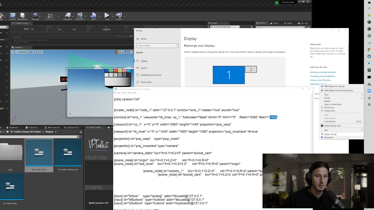Expand the Launch options dropdown arrow

pos(124,16)
